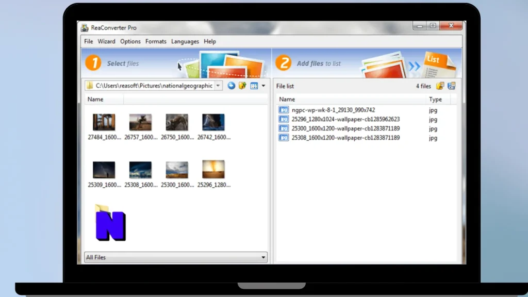This screenshot has height=297, width=528.
Task: Click the blue back navigation icon
Action: coord(232,86)
